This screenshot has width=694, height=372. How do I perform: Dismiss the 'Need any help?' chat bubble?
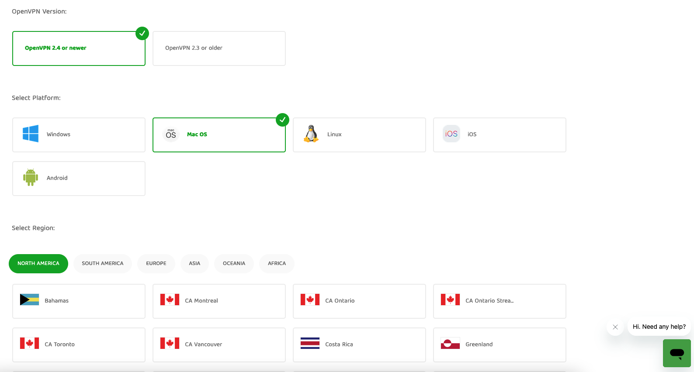click(x=615, y=327)
